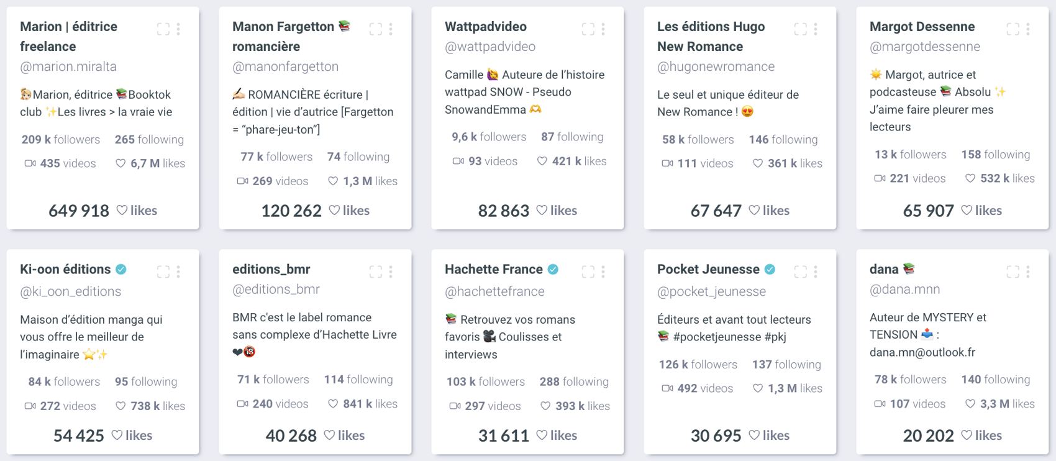Click the video camera icon on Margot Dessenne card
The width and height of the screenshot is (1056, 461).
[880, 178]
